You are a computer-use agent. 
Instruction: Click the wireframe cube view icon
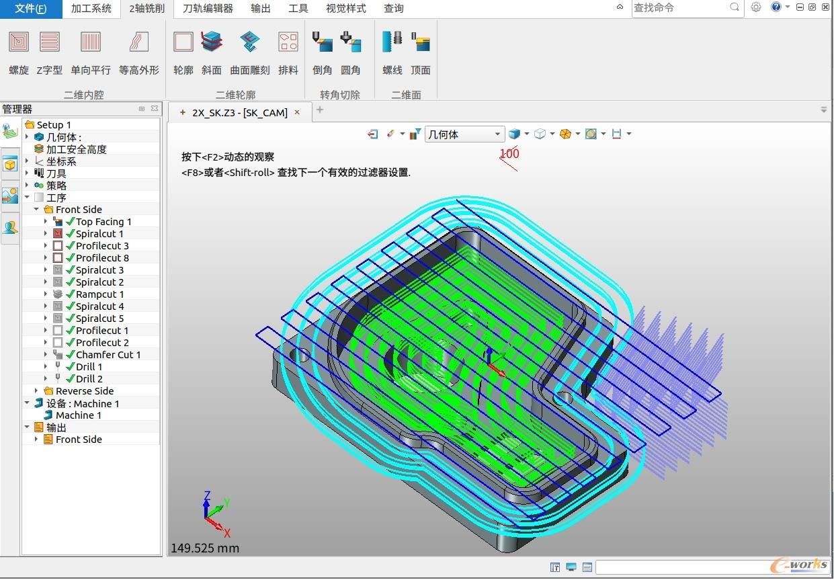coord(540,134)
